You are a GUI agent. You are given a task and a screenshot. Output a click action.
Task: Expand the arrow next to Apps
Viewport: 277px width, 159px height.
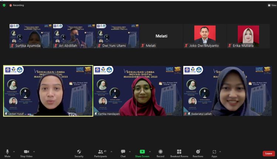[x=220, y=152]
